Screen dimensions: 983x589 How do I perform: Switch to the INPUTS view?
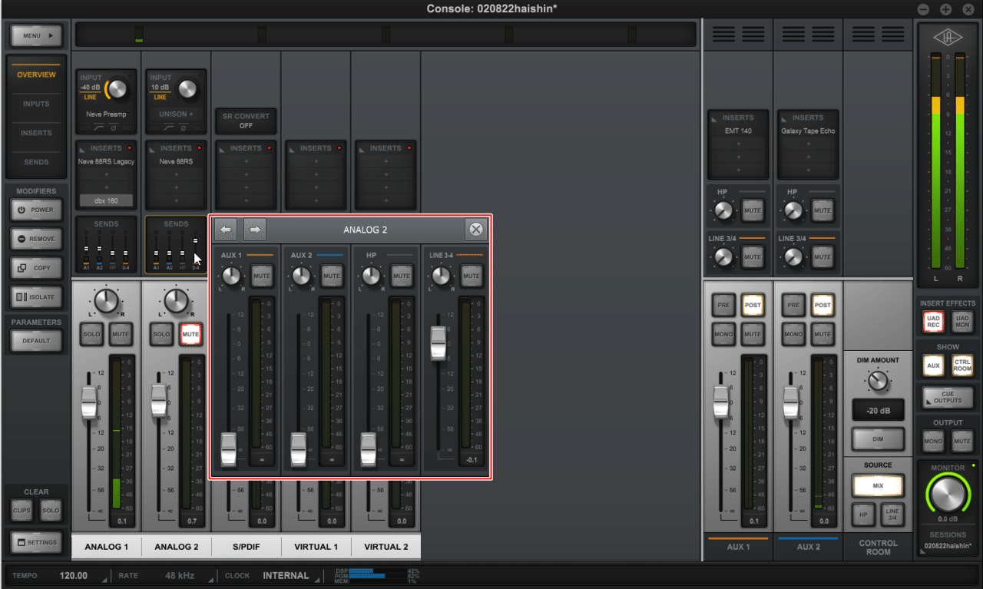pyautogui.click(x=37, y=104)
